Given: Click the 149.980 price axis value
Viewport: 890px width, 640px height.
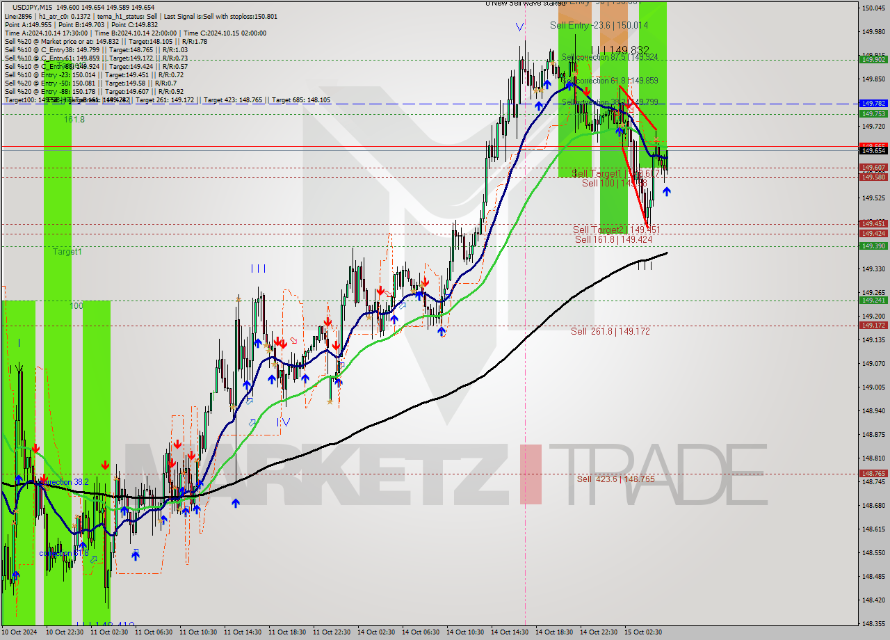Looking at the screenshot, I should [873, 32].
